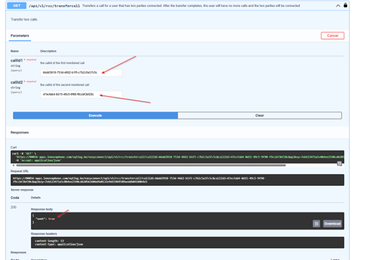Click inside the curl command block

[x=177, y=157]
